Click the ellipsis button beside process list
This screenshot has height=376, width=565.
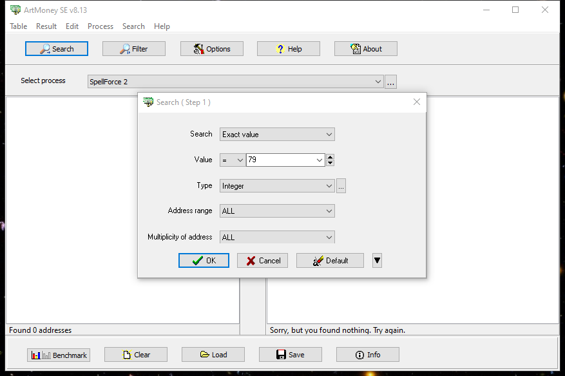pyautogui.click(x=390, y=82)
